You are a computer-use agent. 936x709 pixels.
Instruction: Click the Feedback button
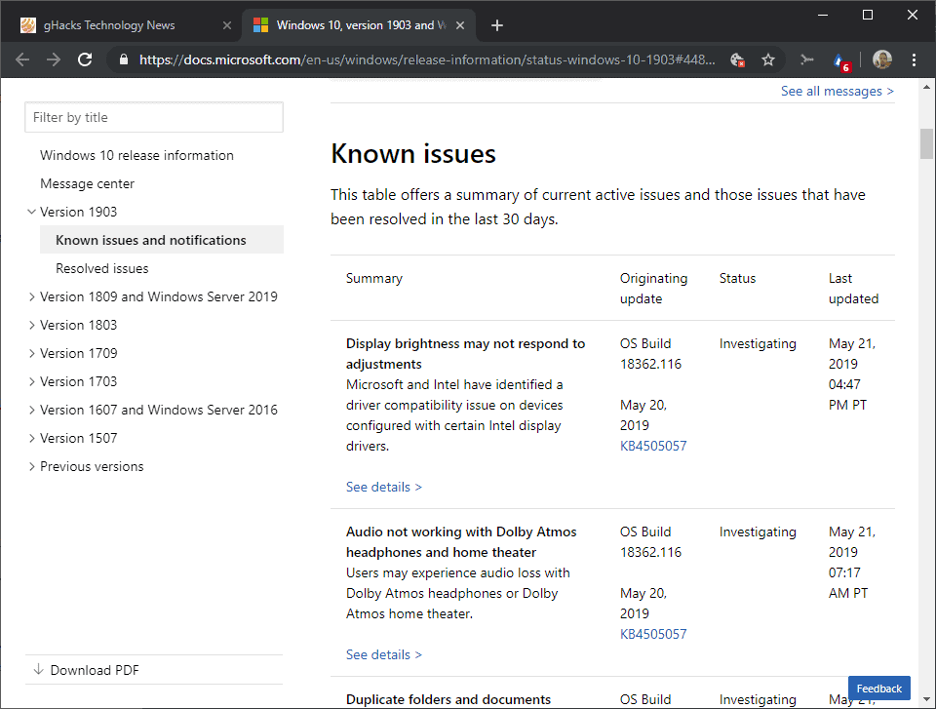point(879,689)
